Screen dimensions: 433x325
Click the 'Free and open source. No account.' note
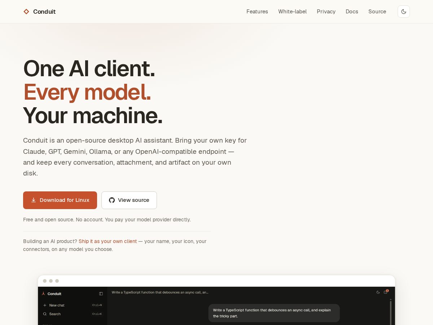click(107, 220)
